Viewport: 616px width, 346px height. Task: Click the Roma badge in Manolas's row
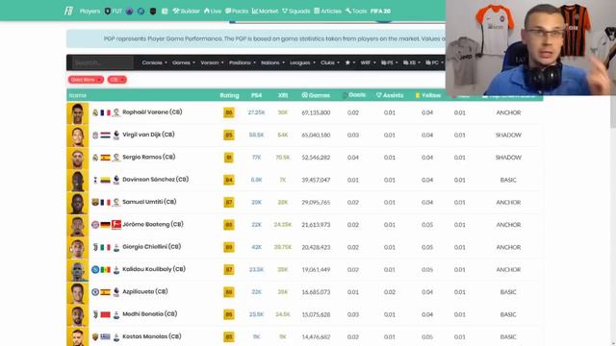95,336
